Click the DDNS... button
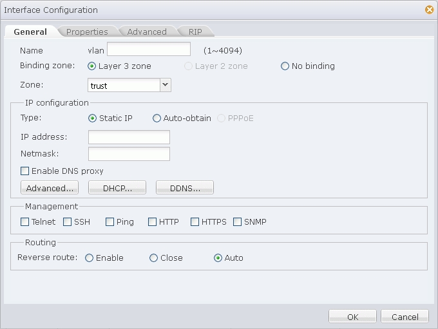438x329 pixels. click(x=185, y=187)
